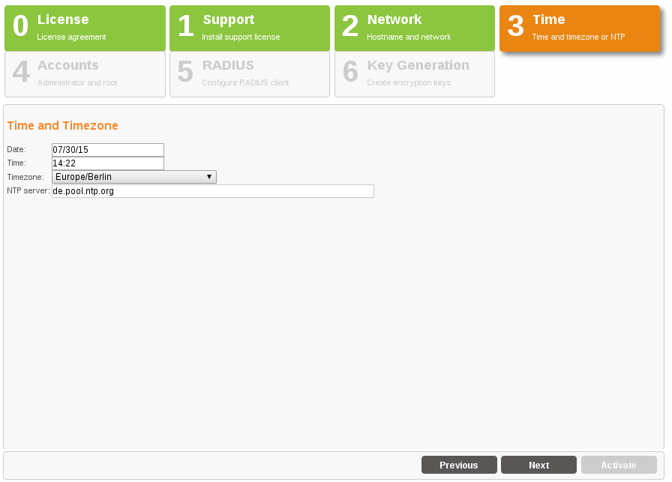The image size is (672, 482).
Task: Click the "Time:" field label
Action: [x=16, y=163]
